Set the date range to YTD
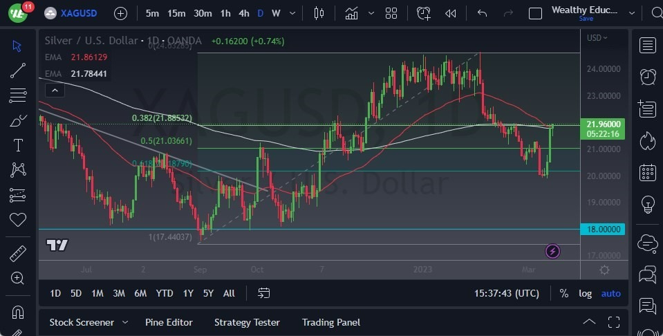This screenshot has height=336, width=663. [165, 293]
